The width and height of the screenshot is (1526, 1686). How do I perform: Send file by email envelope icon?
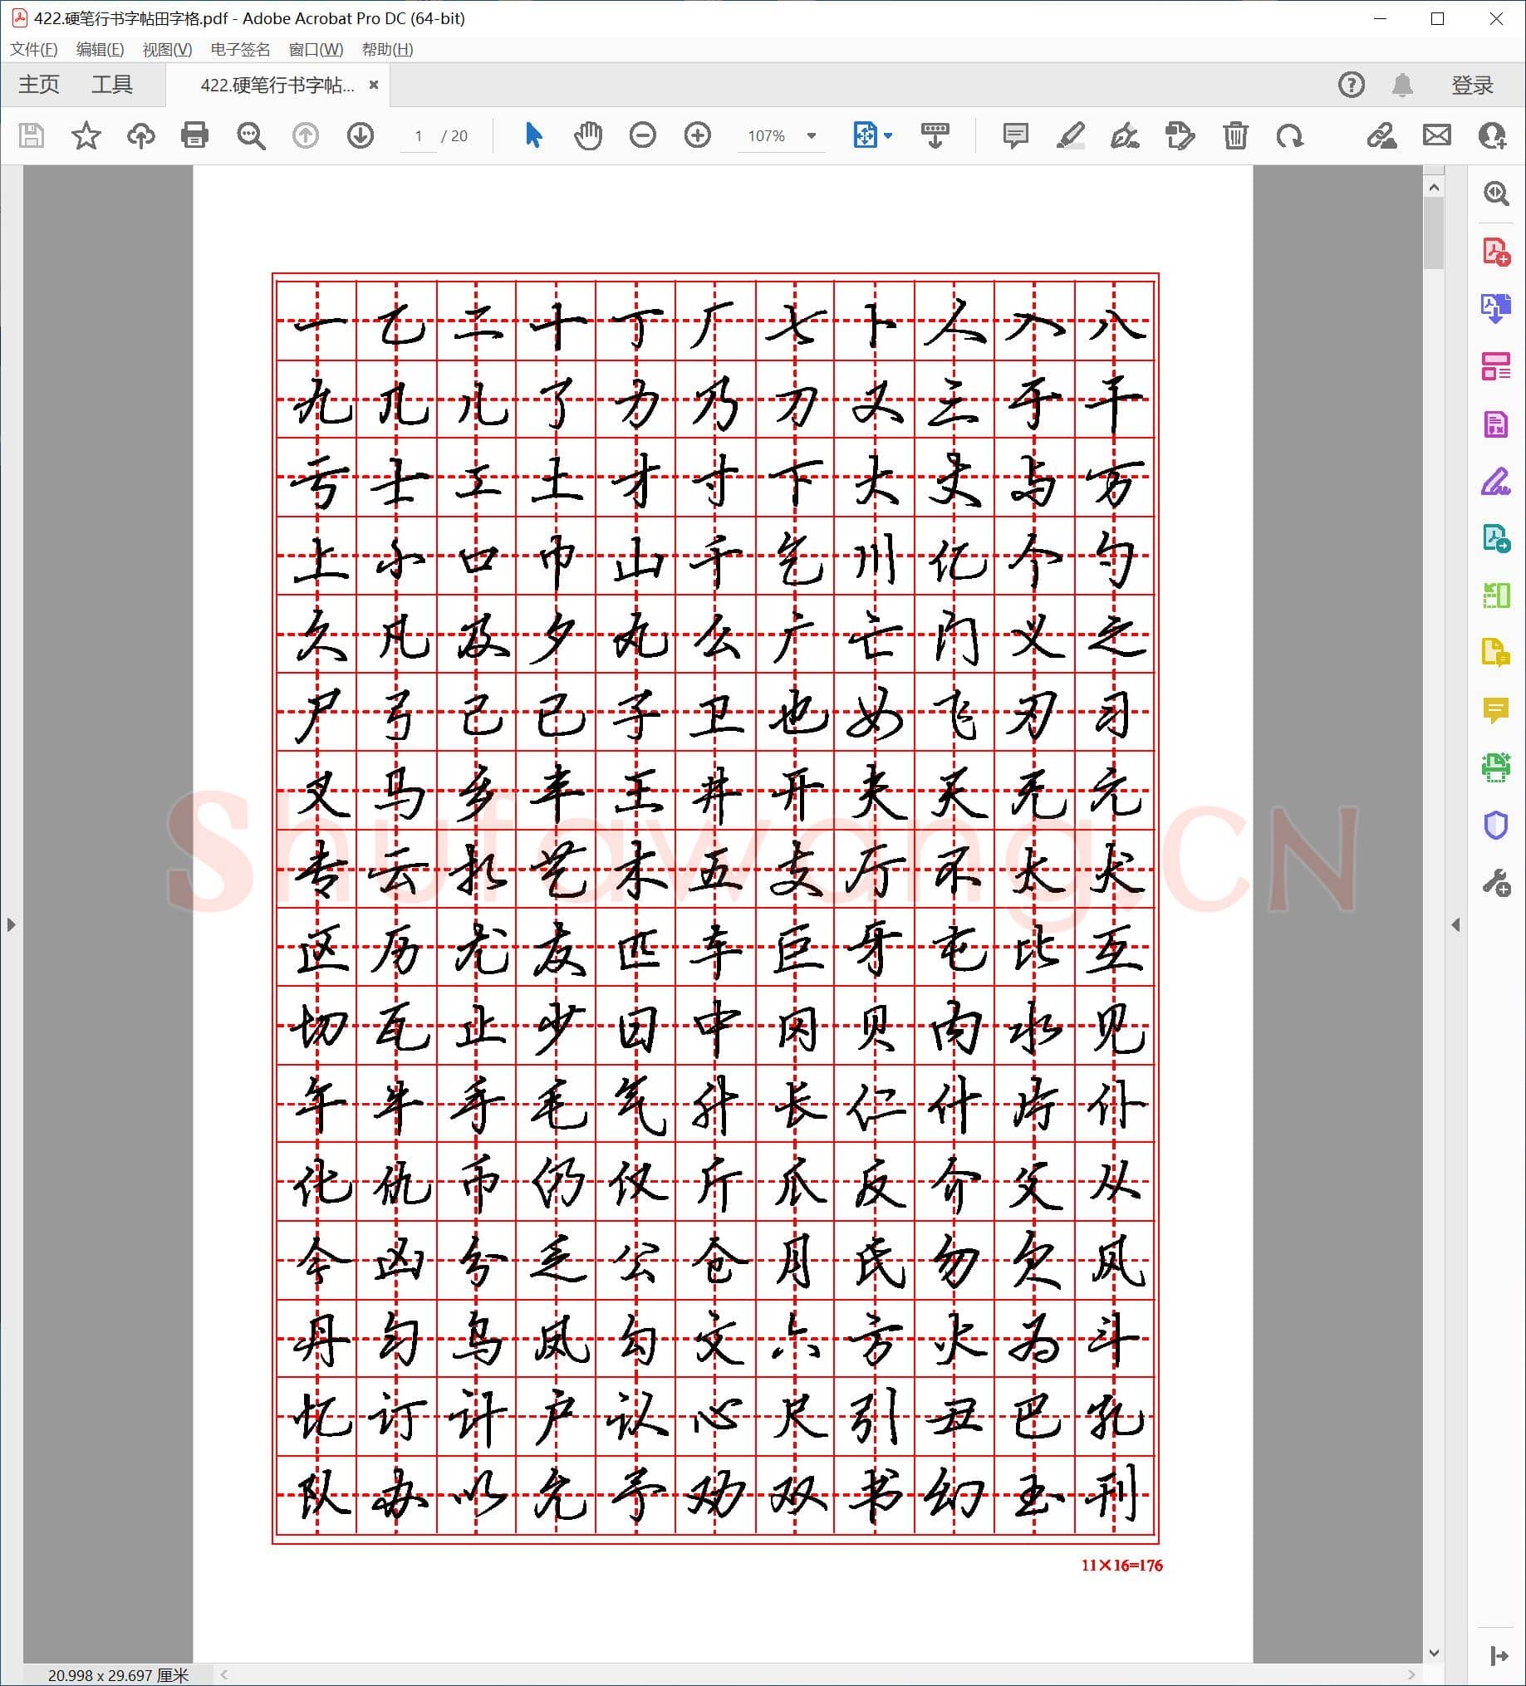[x=1436, y=135]
